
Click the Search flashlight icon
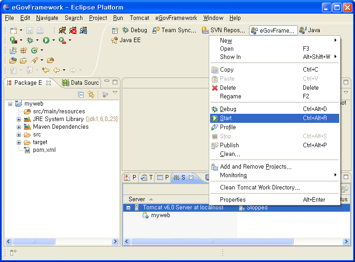click(34, 60)
